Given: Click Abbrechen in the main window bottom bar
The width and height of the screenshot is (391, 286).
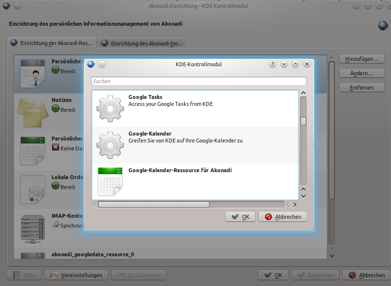Looking at the screenshot, I should point(367,275).
